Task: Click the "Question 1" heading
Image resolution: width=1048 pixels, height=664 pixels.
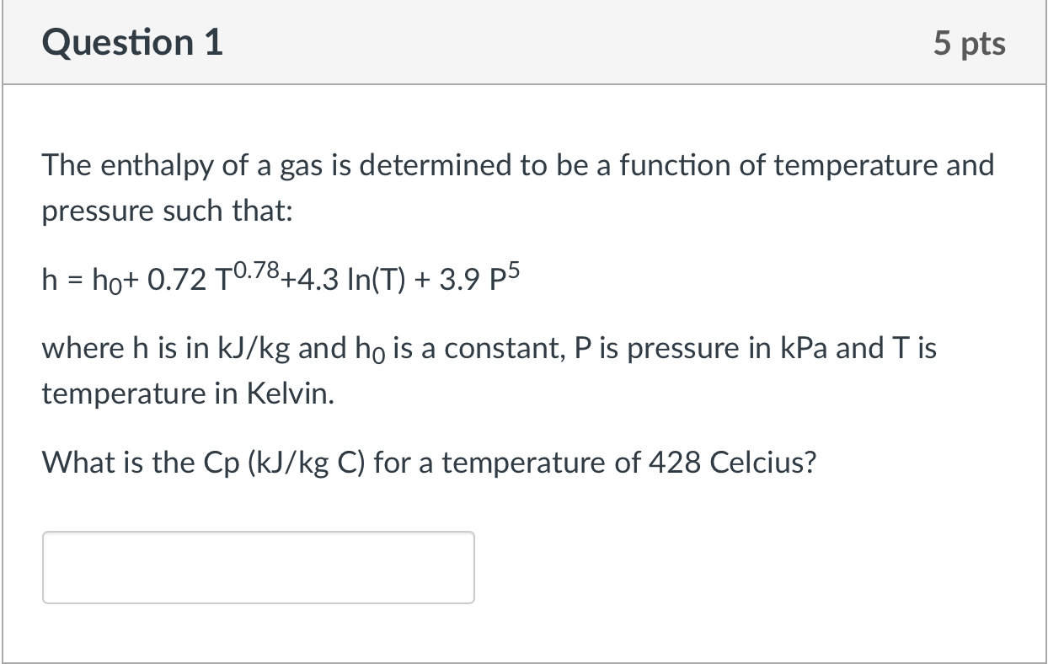Action: point(133,42)
